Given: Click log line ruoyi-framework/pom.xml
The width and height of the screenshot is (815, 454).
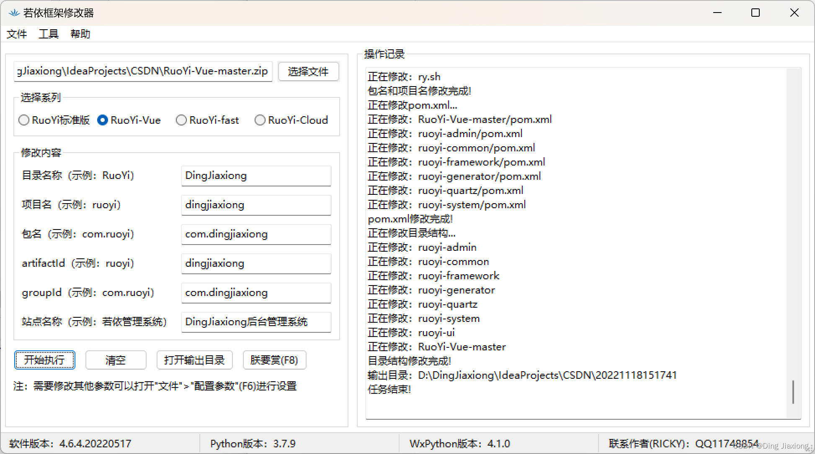Looking at the screenshot, I should pyautogui.click(x=457, y=162).
